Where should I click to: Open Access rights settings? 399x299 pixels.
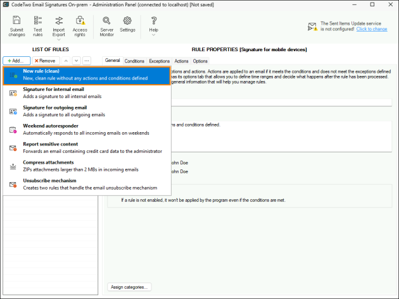point(80,26)
